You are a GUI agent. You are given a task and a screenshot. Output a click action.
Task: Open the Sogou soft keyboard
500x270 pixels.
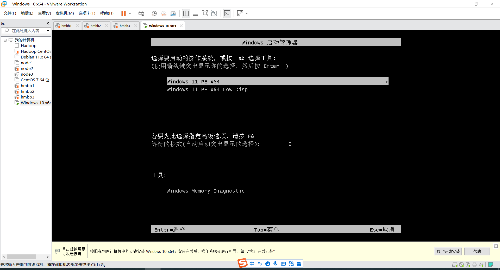[283, 264]
